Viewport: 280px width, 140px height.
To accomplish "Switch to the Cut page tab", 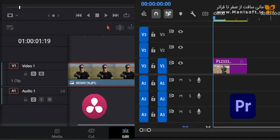I will coord(91,133).
